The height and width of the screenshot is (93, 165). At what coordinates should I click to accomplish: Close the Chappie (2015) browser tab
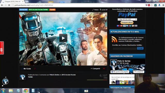(23, 2)
